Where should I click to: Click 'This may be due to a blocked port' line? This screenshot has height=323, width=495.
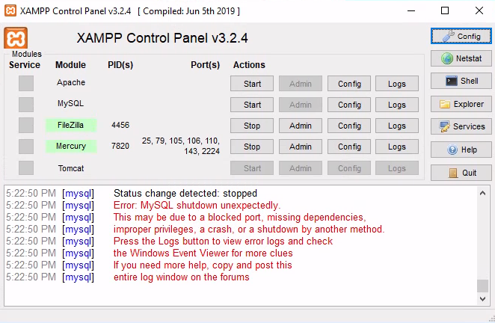[240, 218]
